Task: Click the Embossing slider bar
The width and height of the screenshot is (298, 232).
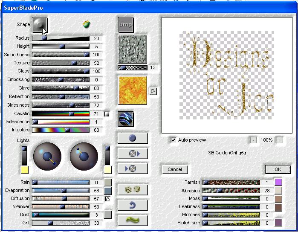Action: (61, 80)
